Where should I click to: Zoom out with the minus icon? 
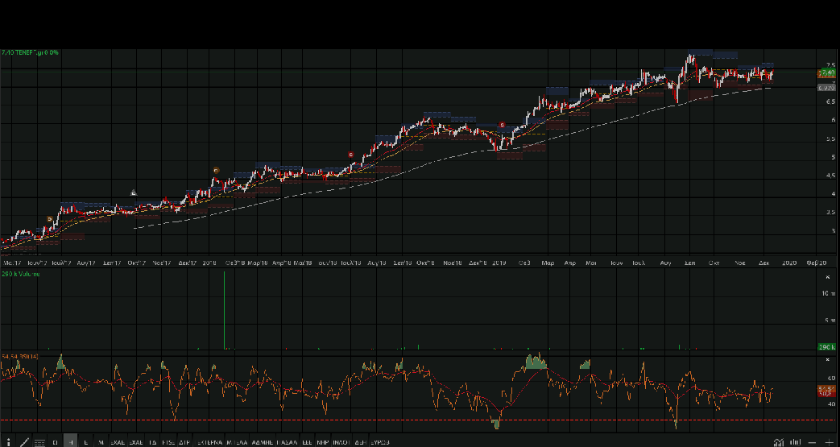point(813,442)
